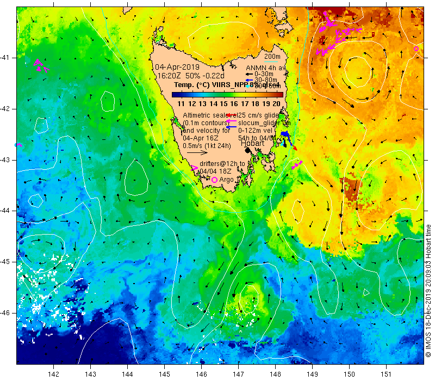Click the '04-Apr-2019' date label
This screenshot has width=435, height=381.
(177, 67)
